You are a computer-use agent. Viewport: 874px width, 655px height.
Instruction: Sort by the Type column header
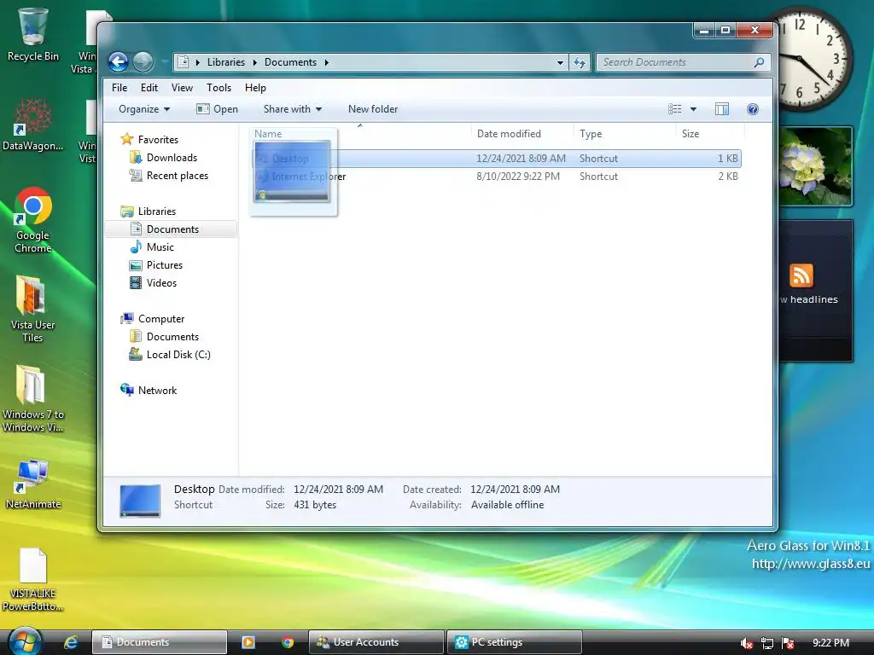tap(625, 134)
